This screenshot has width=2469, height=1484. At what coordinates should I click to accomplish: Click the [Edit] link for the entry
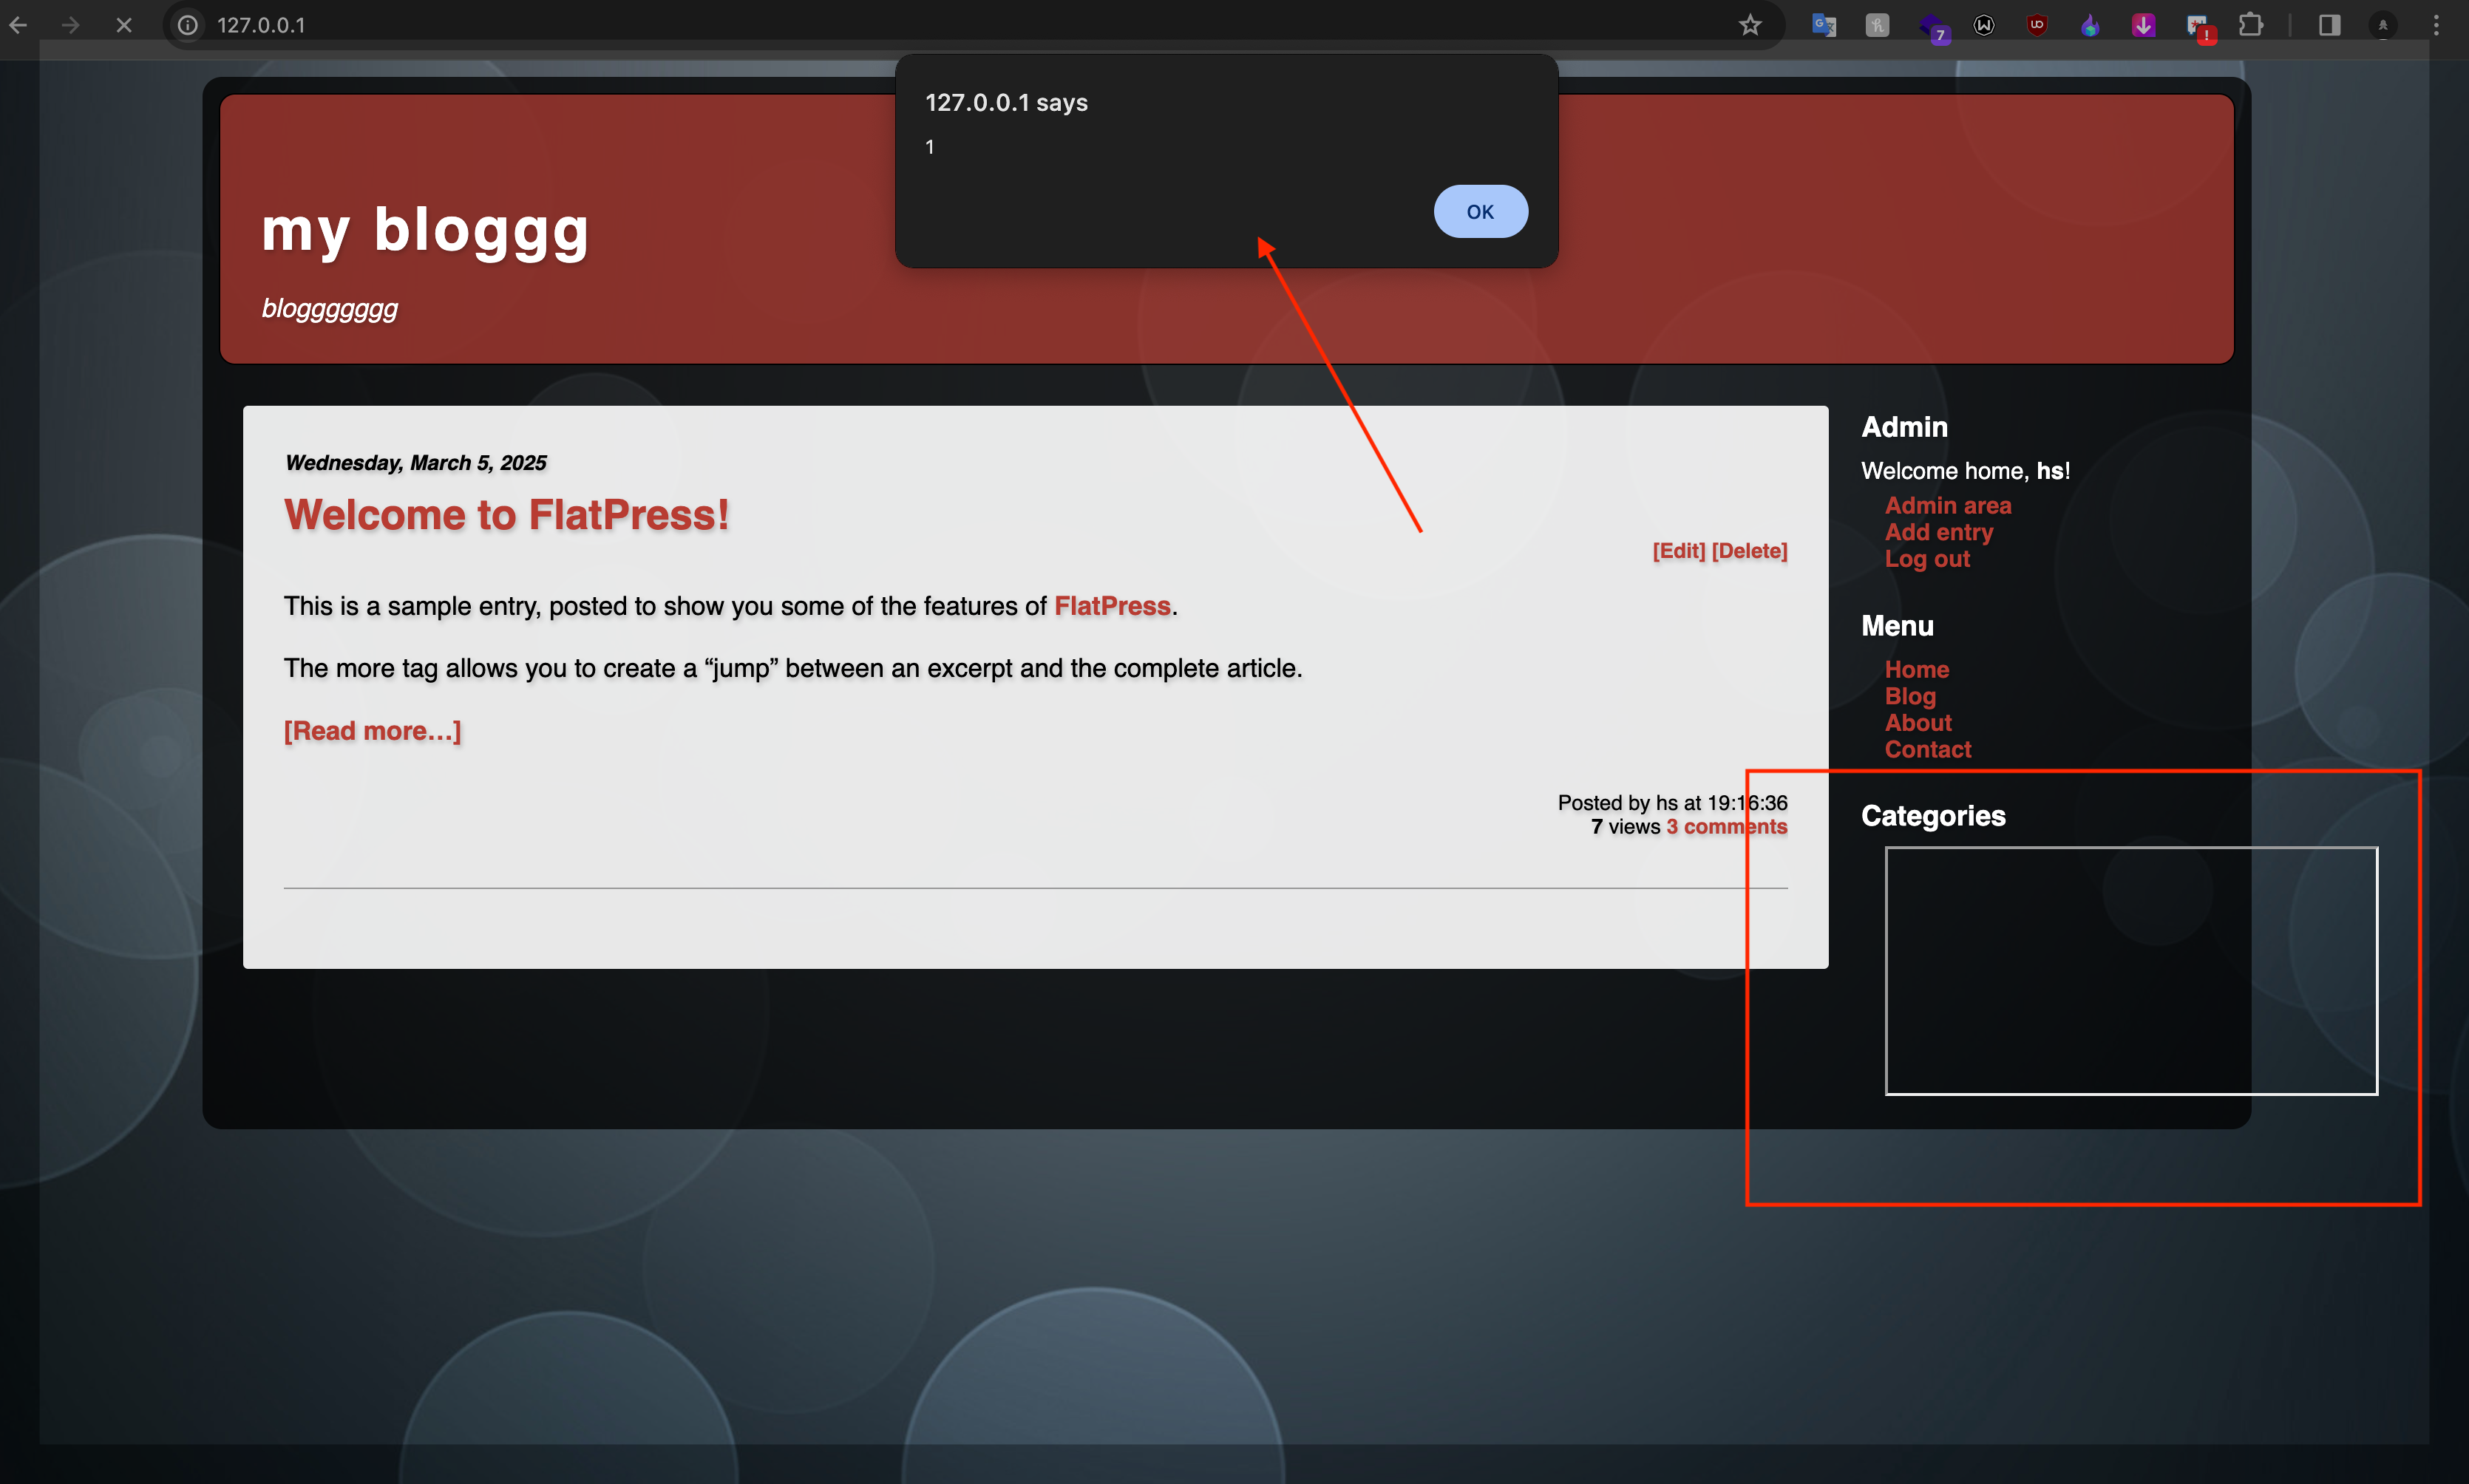(x=1678, y=551)
